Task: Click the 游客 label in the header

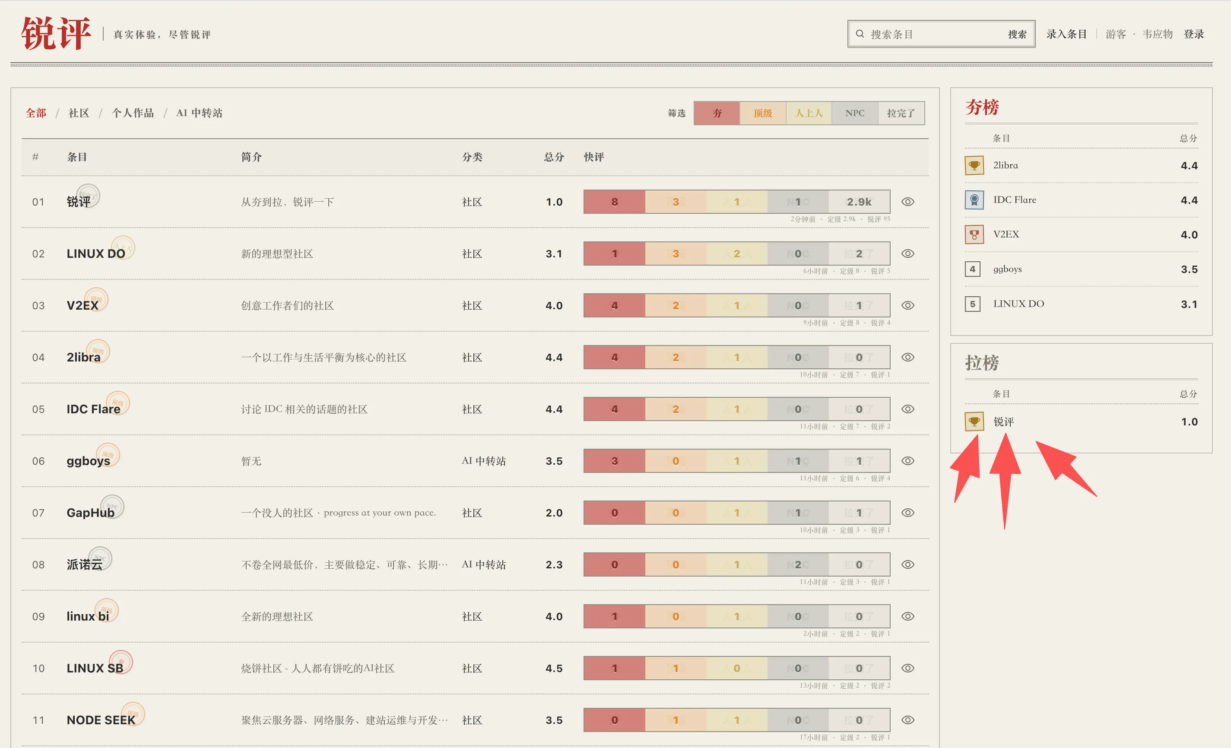Action: point(1116,34)
